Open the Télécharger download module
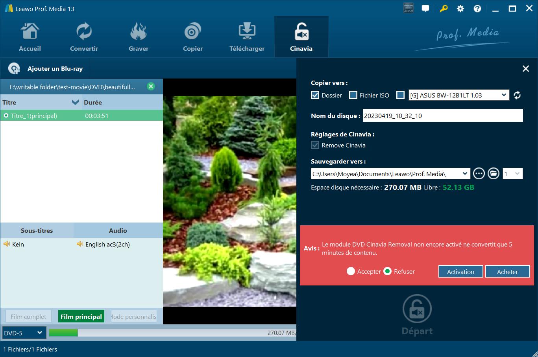The width and height of the screenshot is (538, 357). point(247,37)
